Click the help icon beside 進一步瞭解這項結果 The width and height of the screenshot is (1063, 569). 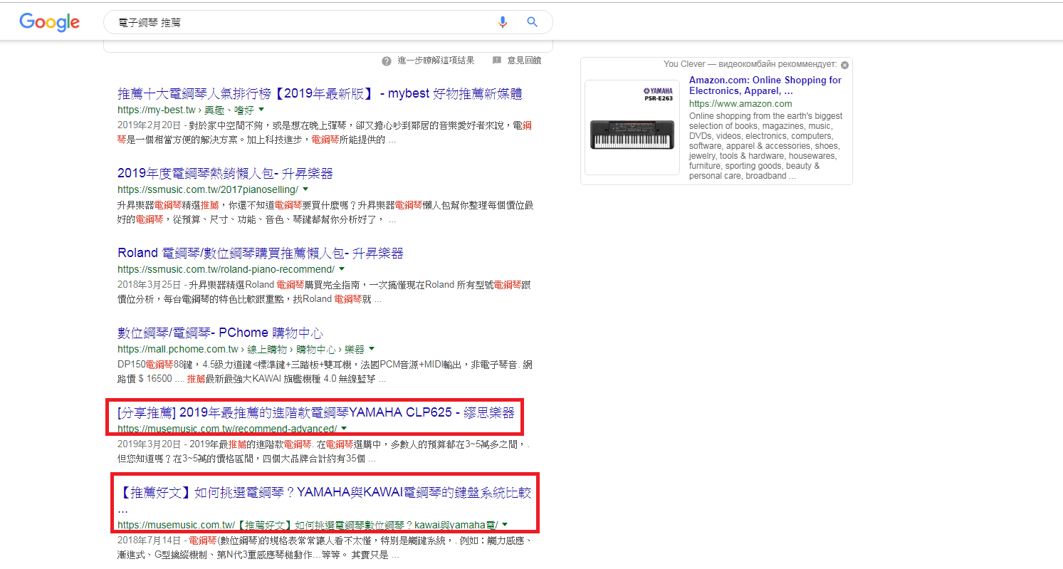(x=387, y=61)
